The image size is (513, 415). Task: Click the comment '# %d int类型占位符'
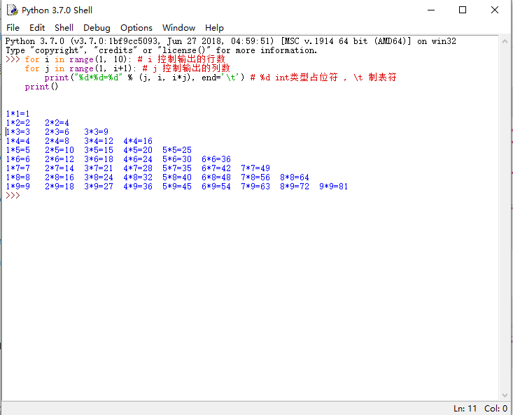coord(294,78)
